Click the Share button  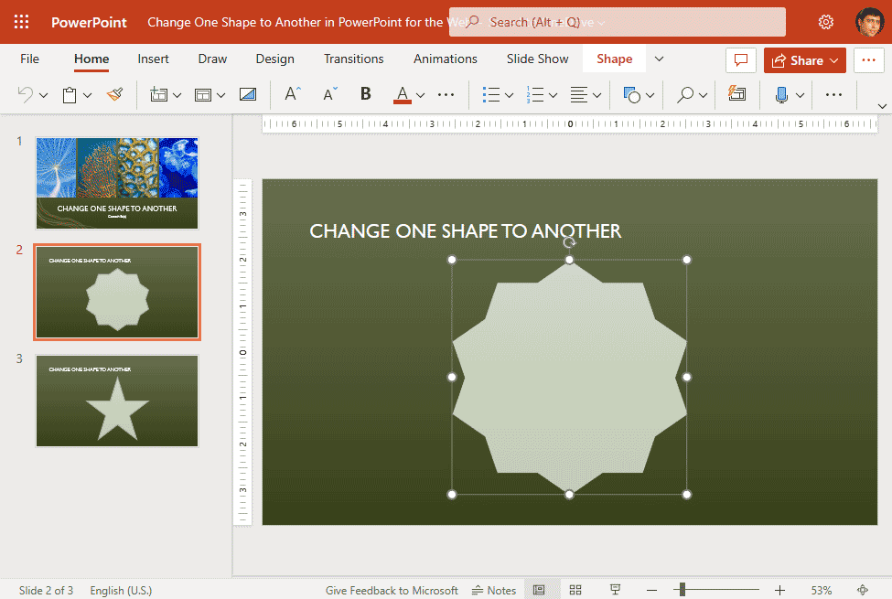click(804, 59)
